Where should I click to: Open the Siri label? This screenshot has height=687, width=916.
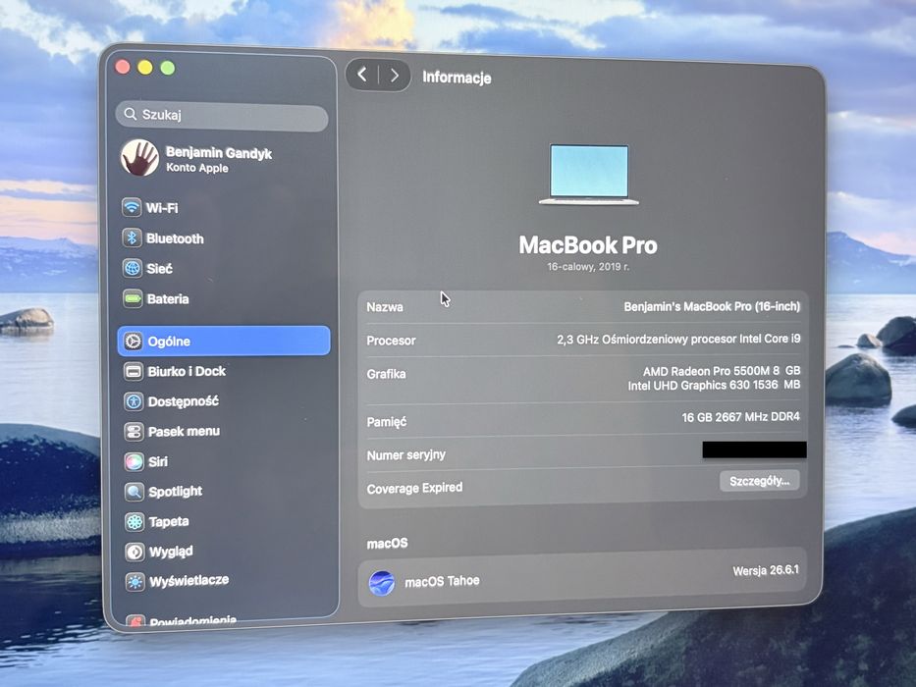158,462
